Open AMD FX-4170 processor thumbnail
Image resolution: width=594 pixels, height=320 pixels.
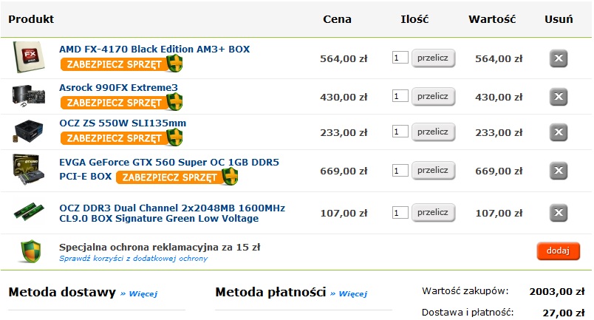(29, 57)
